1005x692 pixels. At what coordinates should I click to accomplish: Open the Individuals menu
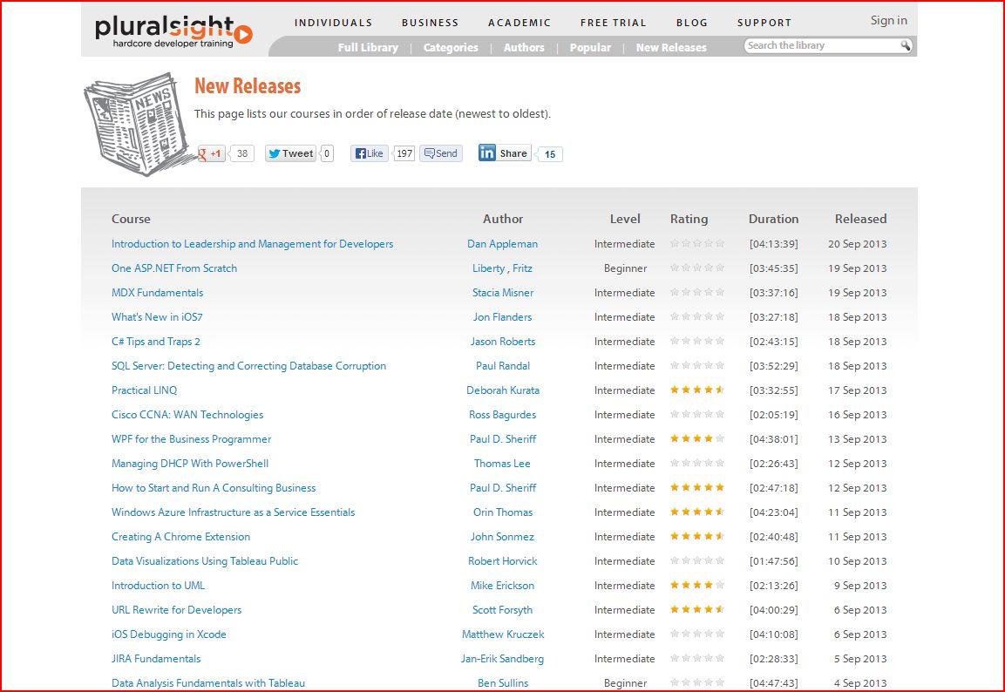pyautogui.click(x=333, y=23)
